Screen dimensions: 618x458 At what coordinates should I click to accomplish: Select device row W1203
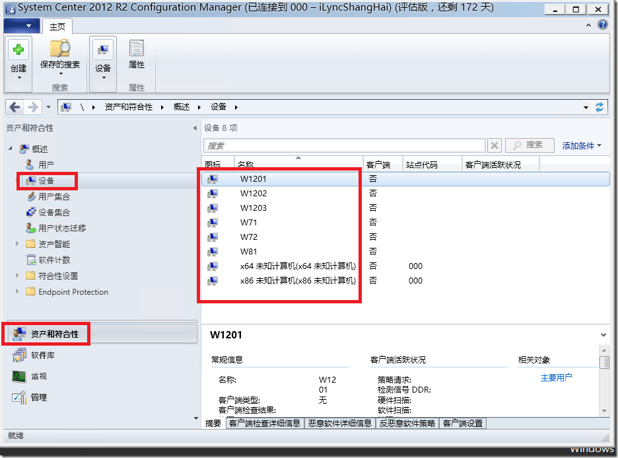[x=405, y=208]
